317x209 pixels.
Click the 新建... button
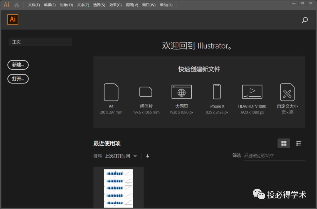point(18,65)
